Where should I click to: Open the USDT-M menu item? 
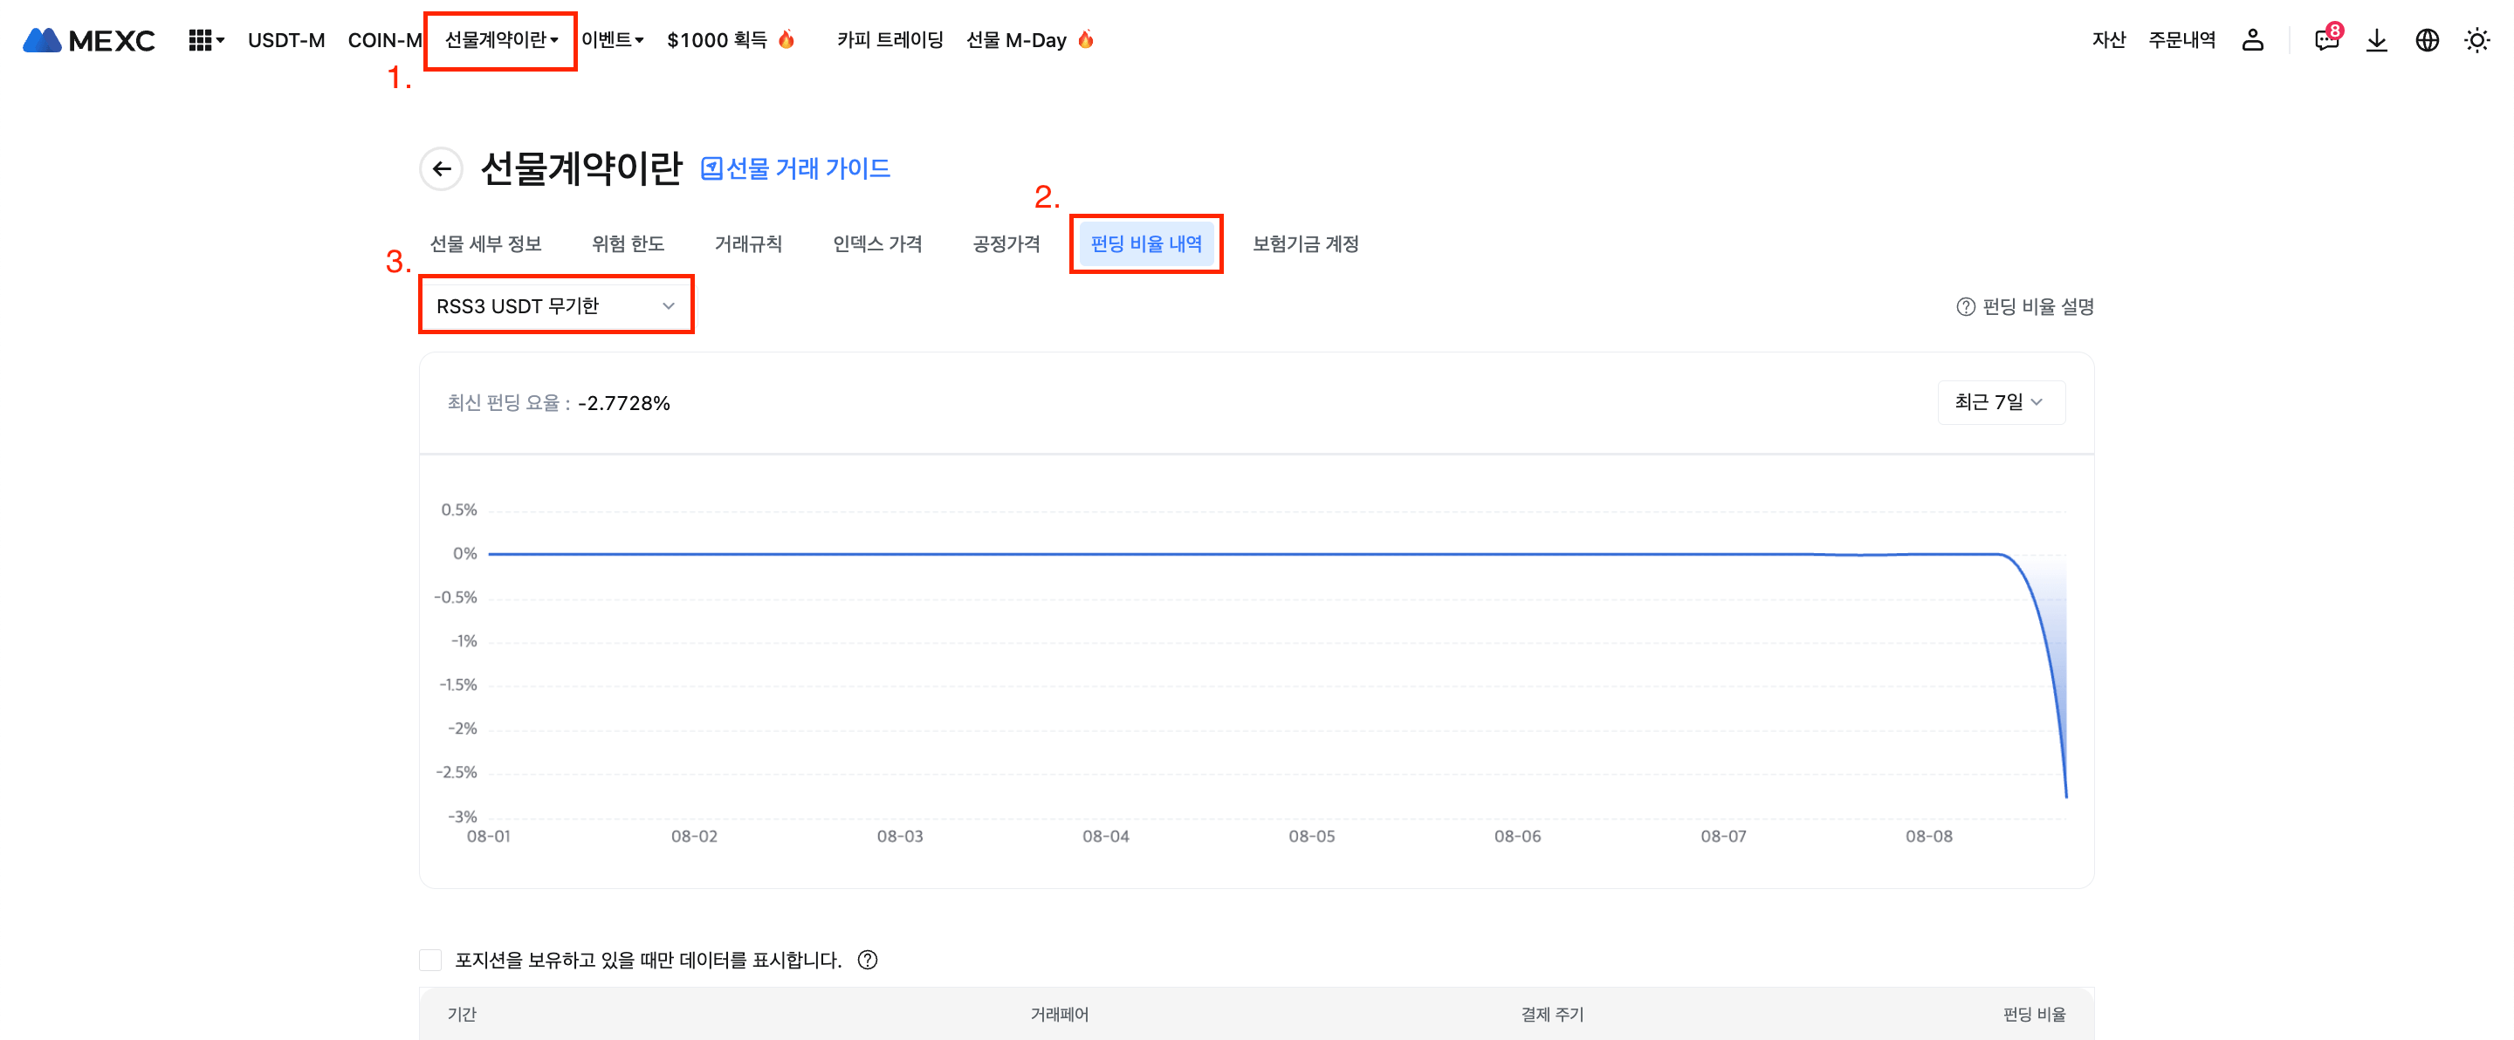click(x=286, y=40)
